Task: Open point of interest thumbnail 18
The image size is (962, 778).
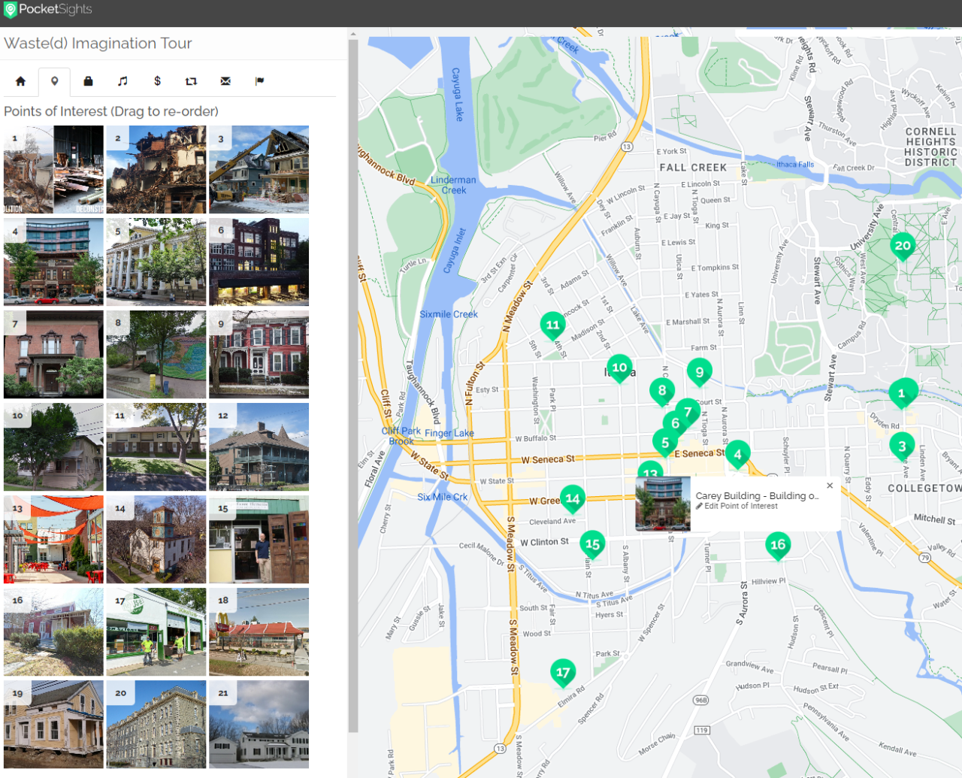Action: pos(259,632)
